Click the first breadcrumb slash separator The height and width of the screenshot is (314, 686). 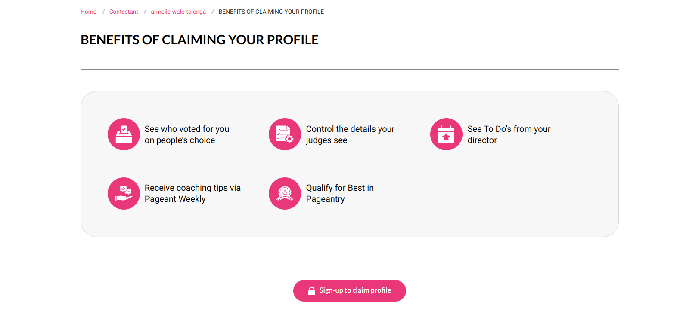point(103,12)
